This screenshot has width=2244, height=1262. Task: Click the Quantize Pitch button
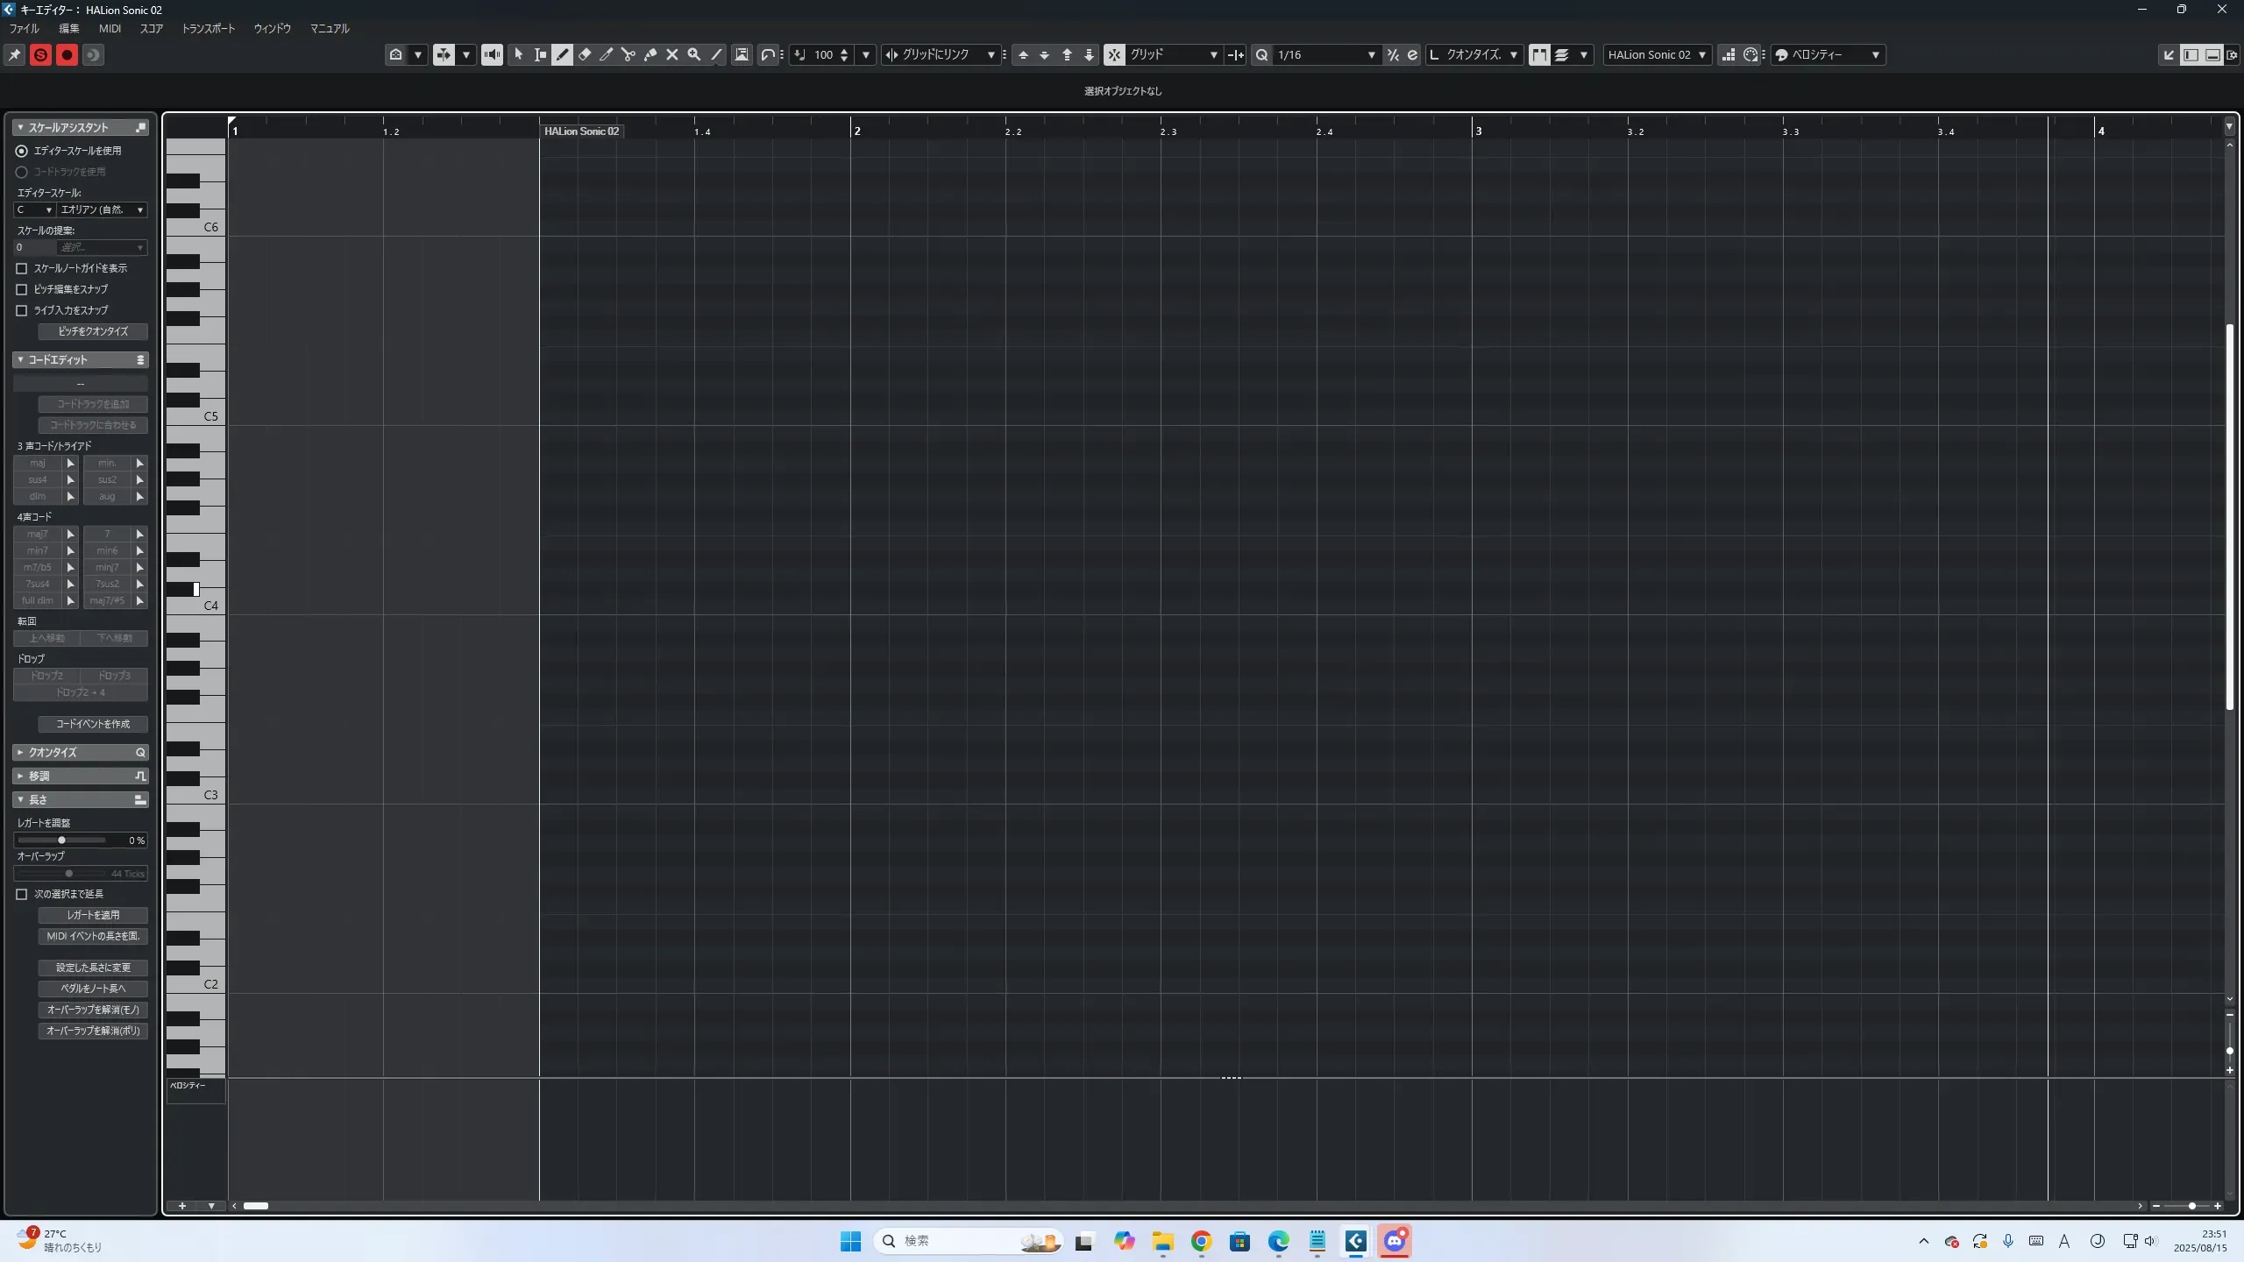93,331
